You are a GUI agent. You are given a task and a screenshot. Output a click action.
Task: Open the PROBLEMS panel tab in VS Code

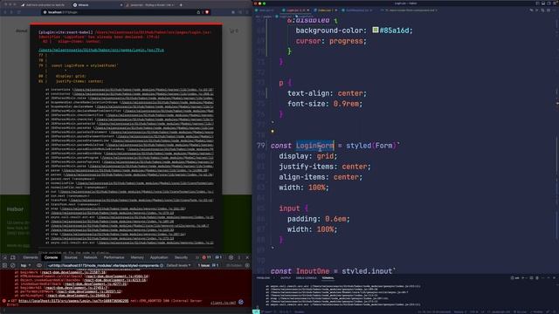coord(264,278)
